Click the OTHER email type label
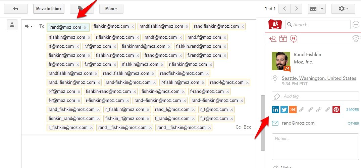This screenshot has height=168, width=361. 353,123
